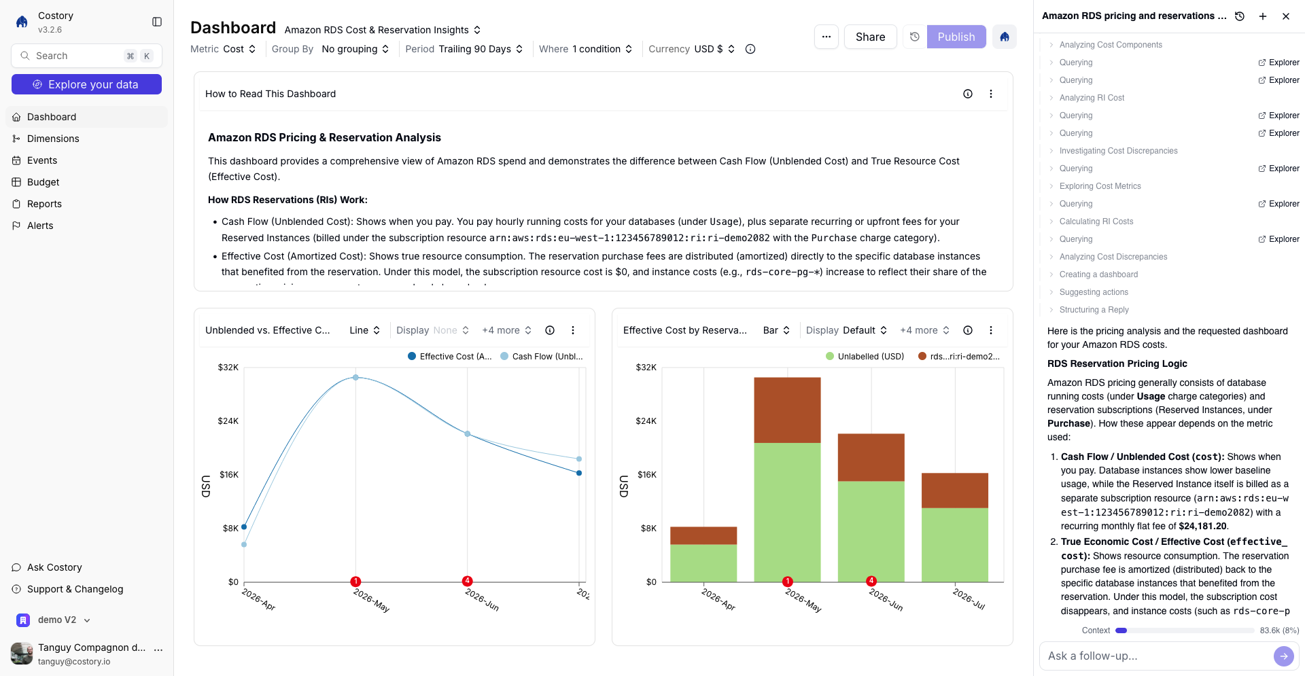
Task: Open the Alerts page
Action: coord(86,226)
